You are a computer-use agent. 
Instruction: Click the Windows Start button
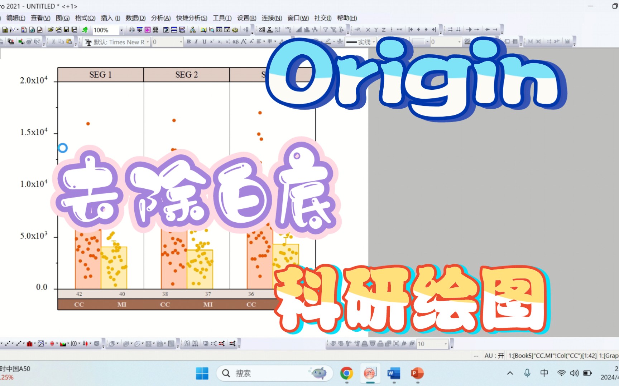[x=202, y=373]
